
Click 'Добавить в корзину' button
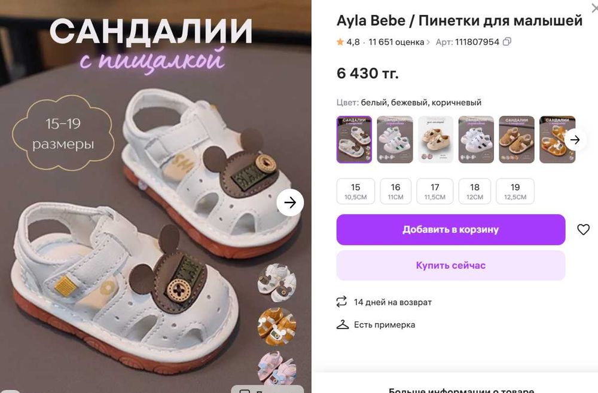pyautogui.click(x=451, y=229)
